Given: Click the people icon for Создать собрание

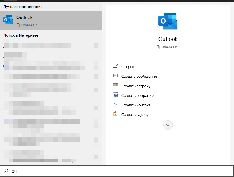Looking at the screenshot, I should [116, 95].
